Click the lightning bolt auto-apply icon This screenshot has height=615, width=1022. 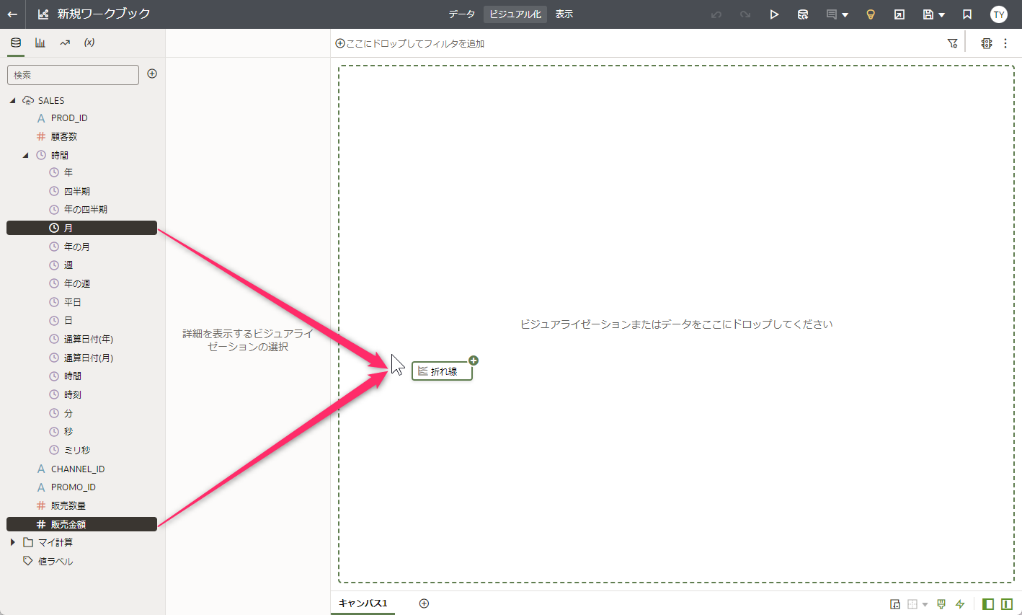click(960, 604)
